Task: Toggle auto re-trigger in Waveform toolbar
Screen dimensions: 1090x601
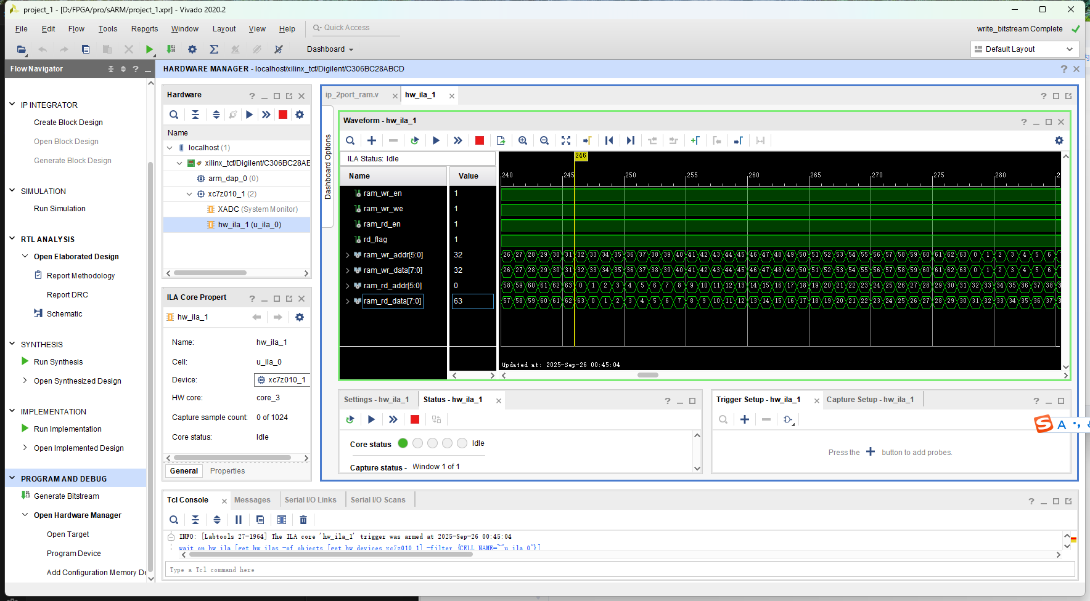Action: coord(415,140)
